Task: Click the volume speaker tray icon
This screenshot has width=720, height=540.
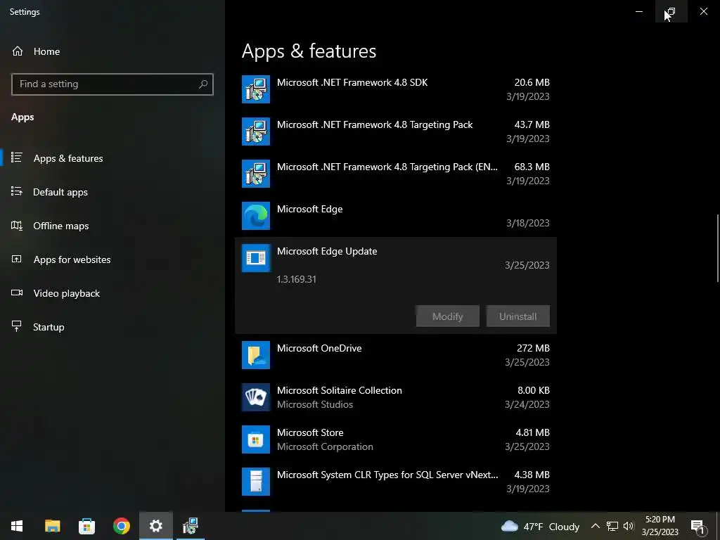Action: point(629,526)
